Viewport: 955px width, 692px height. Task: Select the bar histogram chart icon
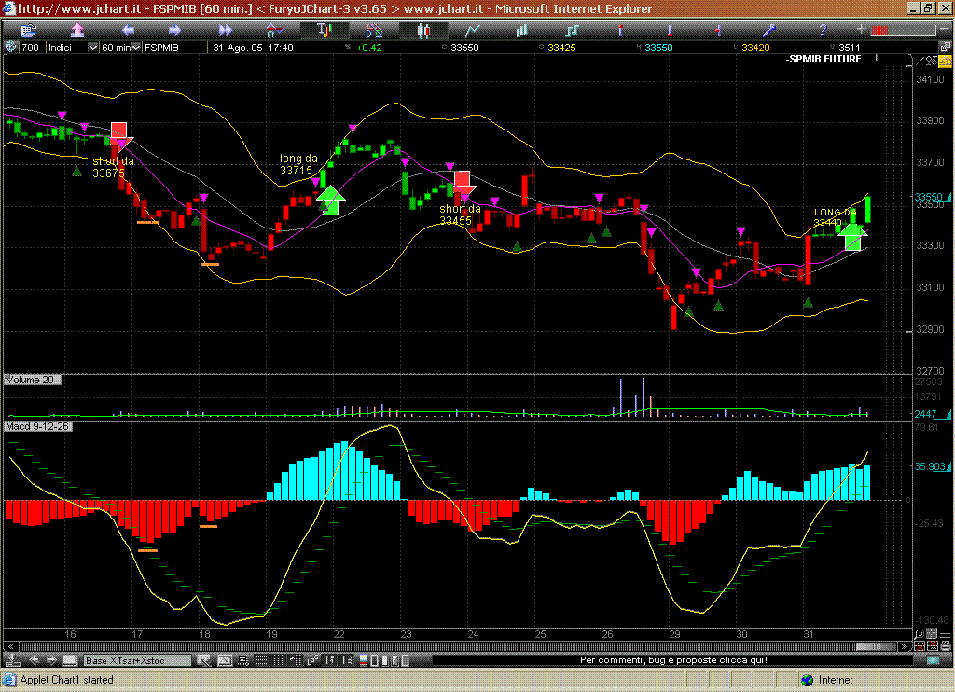click(x=520, y=31)
